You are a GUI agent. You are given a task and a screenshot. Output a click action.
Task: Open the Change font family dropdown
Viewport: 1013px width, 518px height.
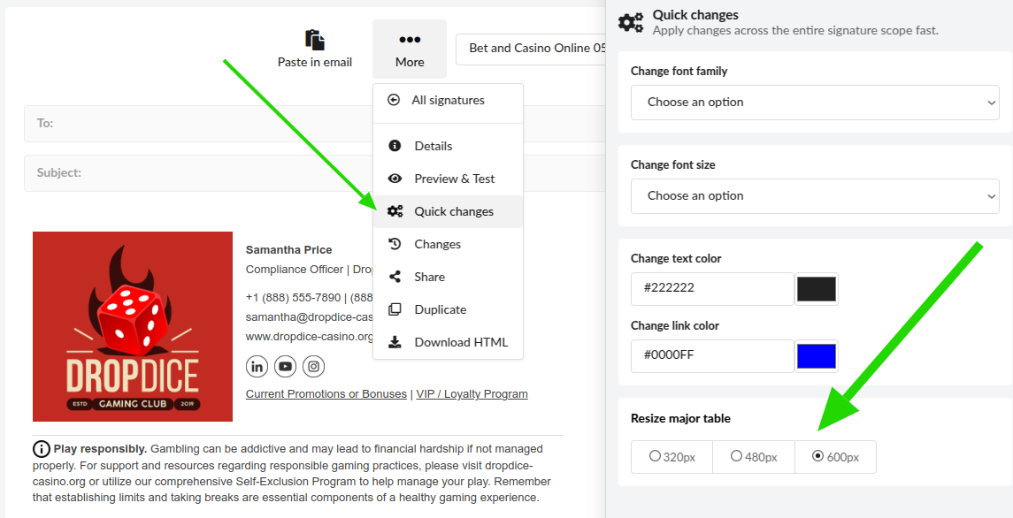click(813, 103)
